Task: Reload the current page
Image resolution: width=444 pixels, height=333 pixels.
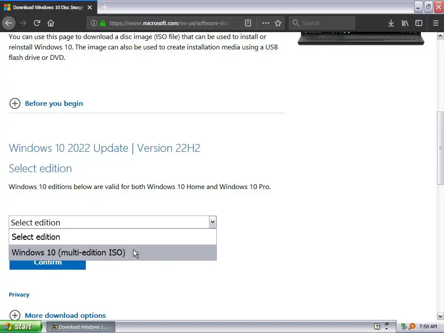Action: tap(37, 23)
